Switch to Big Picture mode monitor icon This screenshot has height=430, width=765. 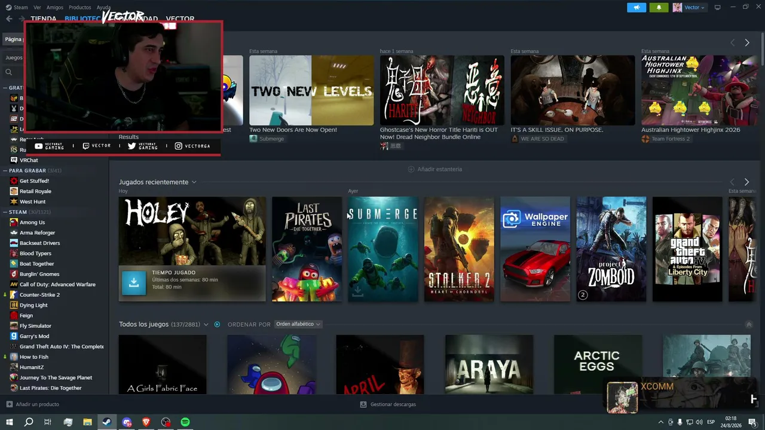[717, 7]
